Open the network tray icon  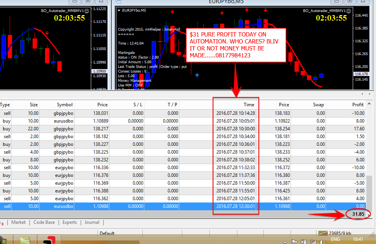point(313,242)
